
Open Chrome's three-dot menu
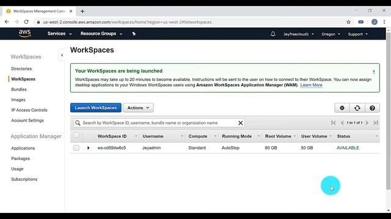[384, 22]
